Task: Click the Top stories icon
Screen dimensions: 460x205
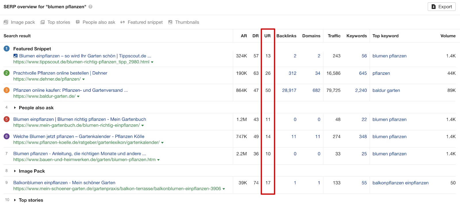Action: point(43,22)
